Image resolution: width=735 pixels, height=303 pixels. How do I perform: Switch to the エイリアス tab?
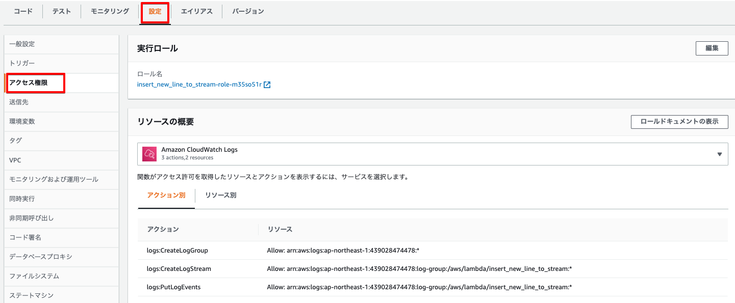pos(197,11)
